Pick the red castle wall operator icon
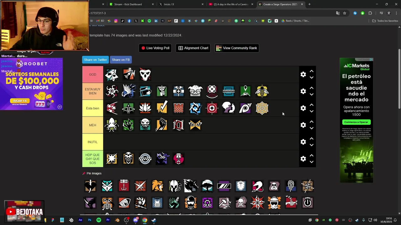Image resolution: width=401 pixels, height=225 pixels. pyautogui.click(x=179, y=108)
